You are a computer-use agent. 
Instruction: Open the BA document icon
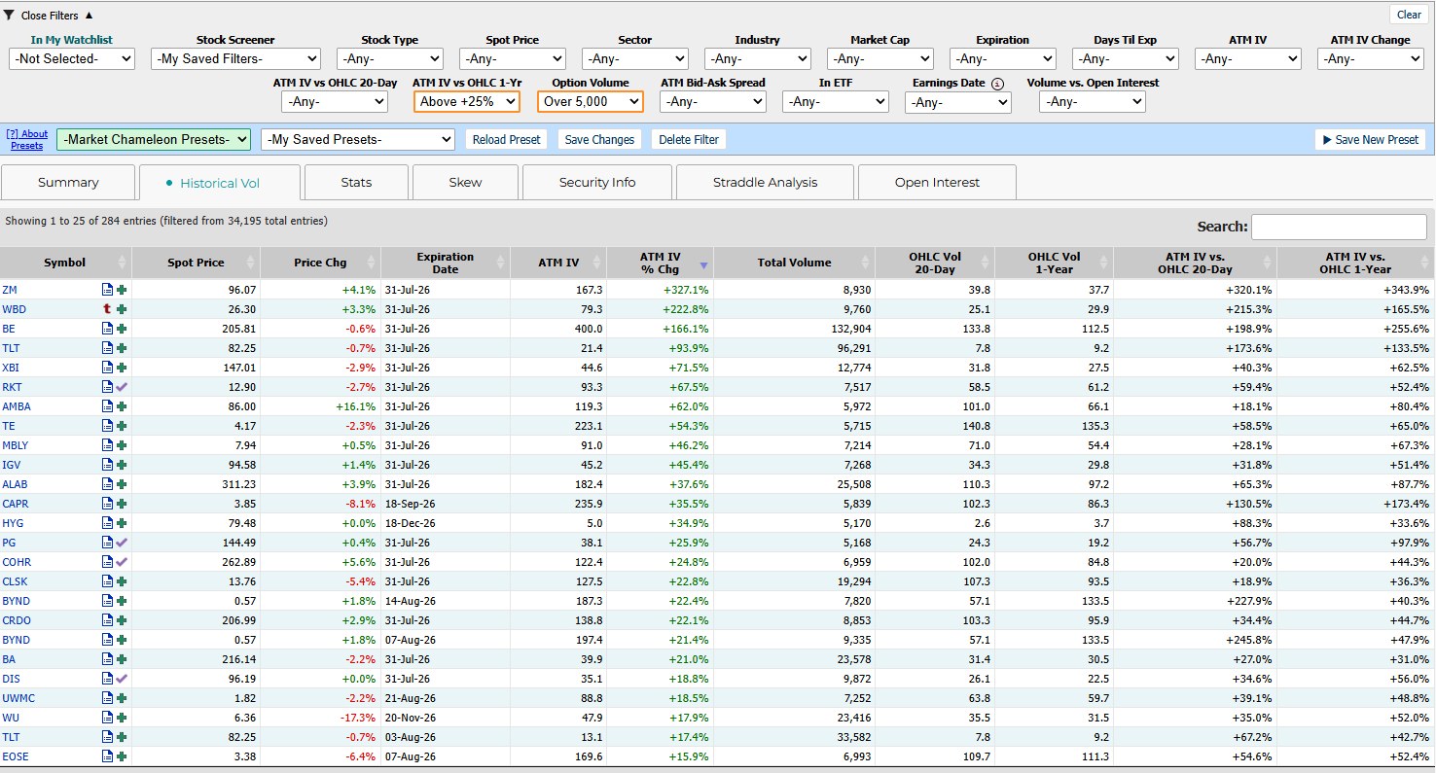(x=107, y=659)
